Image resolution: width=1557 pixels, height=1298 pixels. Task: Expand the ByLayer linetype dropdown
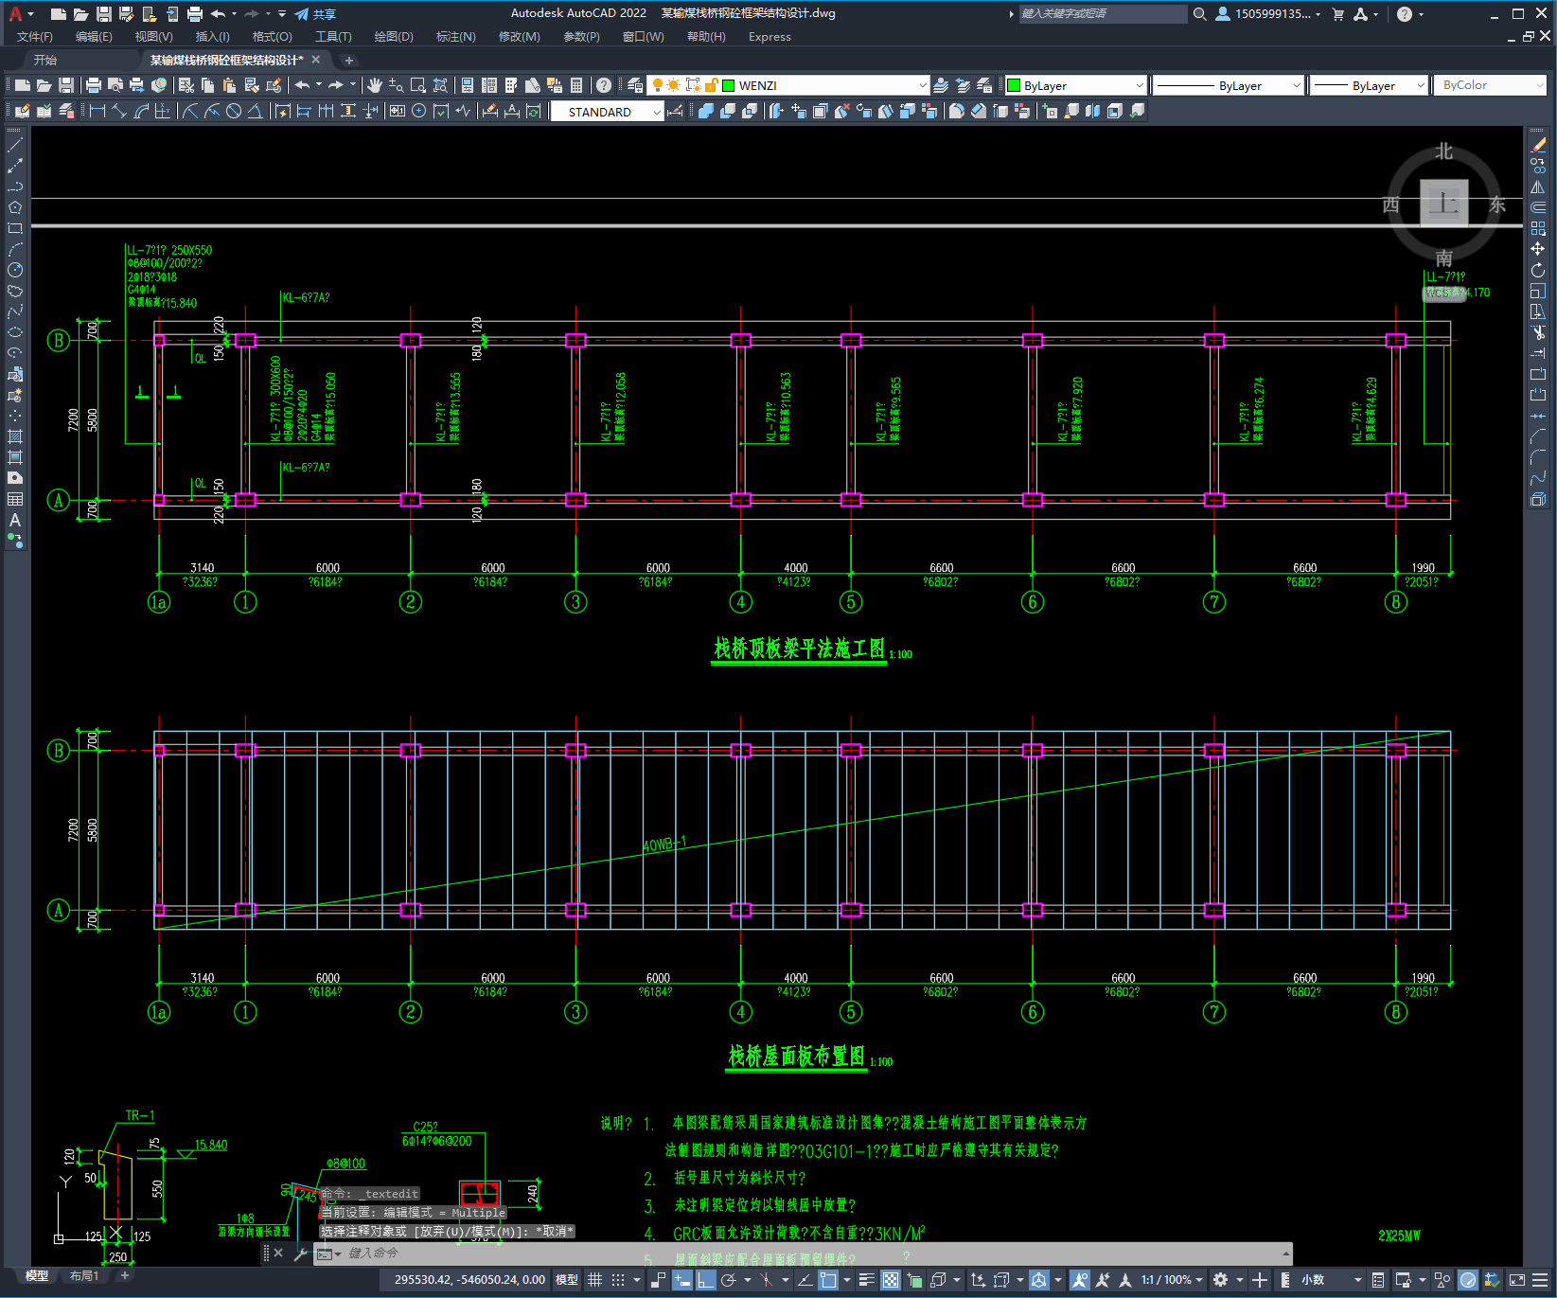1297,85
